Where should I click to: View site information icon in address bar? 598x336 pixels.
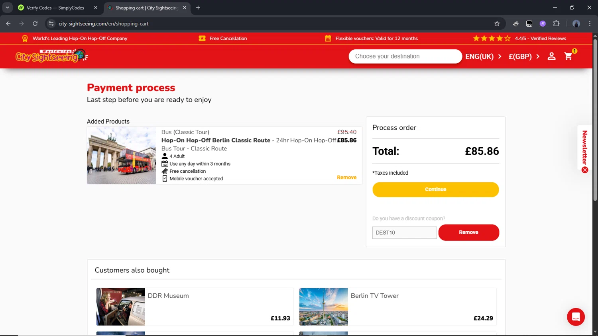coord(51,23)
